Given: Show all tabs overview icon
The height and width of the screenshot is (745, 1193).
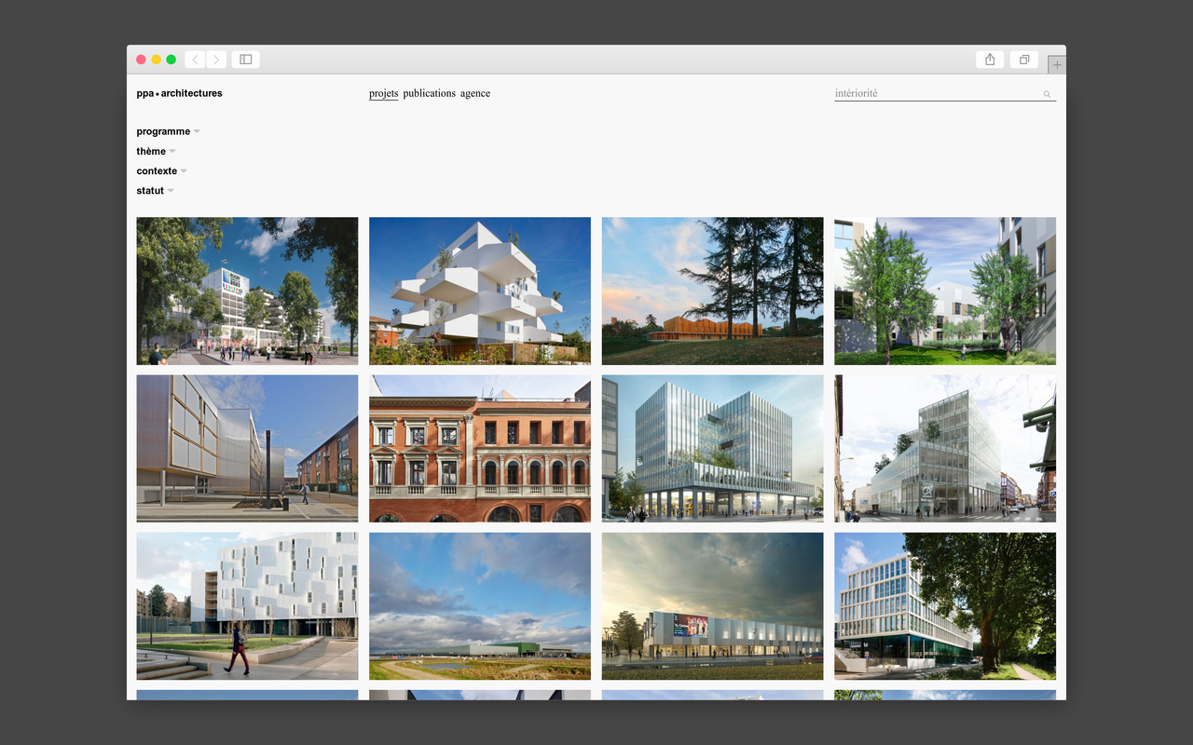Looking at the screenshot, I should (x=1023, y=60).
